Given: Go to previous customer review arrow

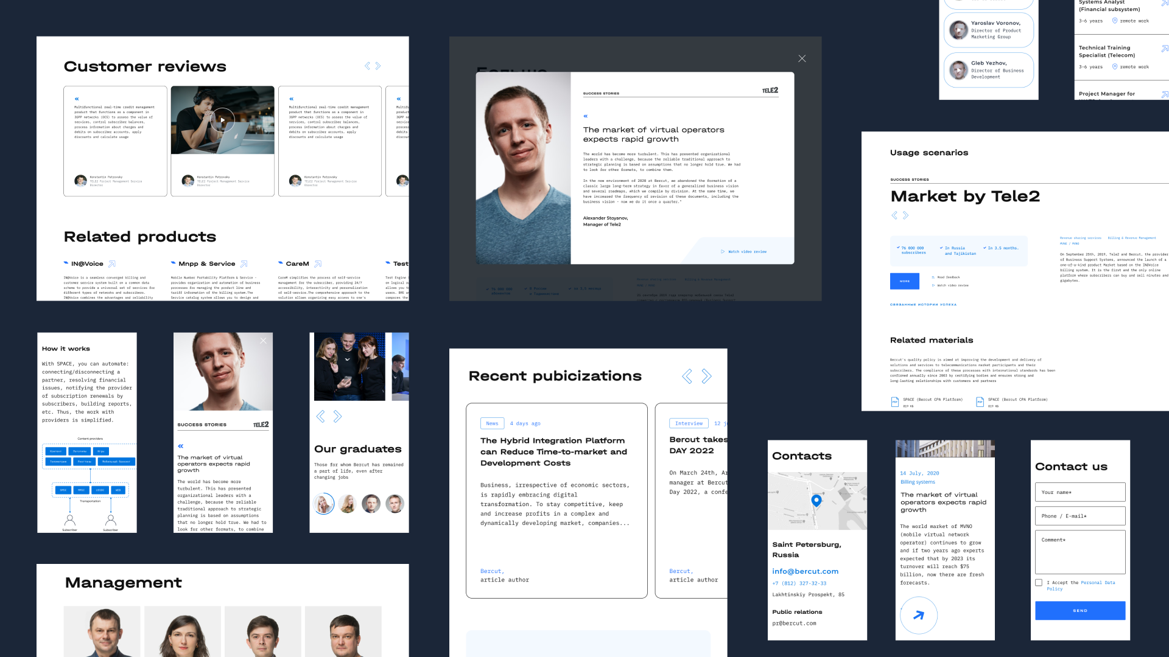Looking at the screenshot, I should point(367,66).
